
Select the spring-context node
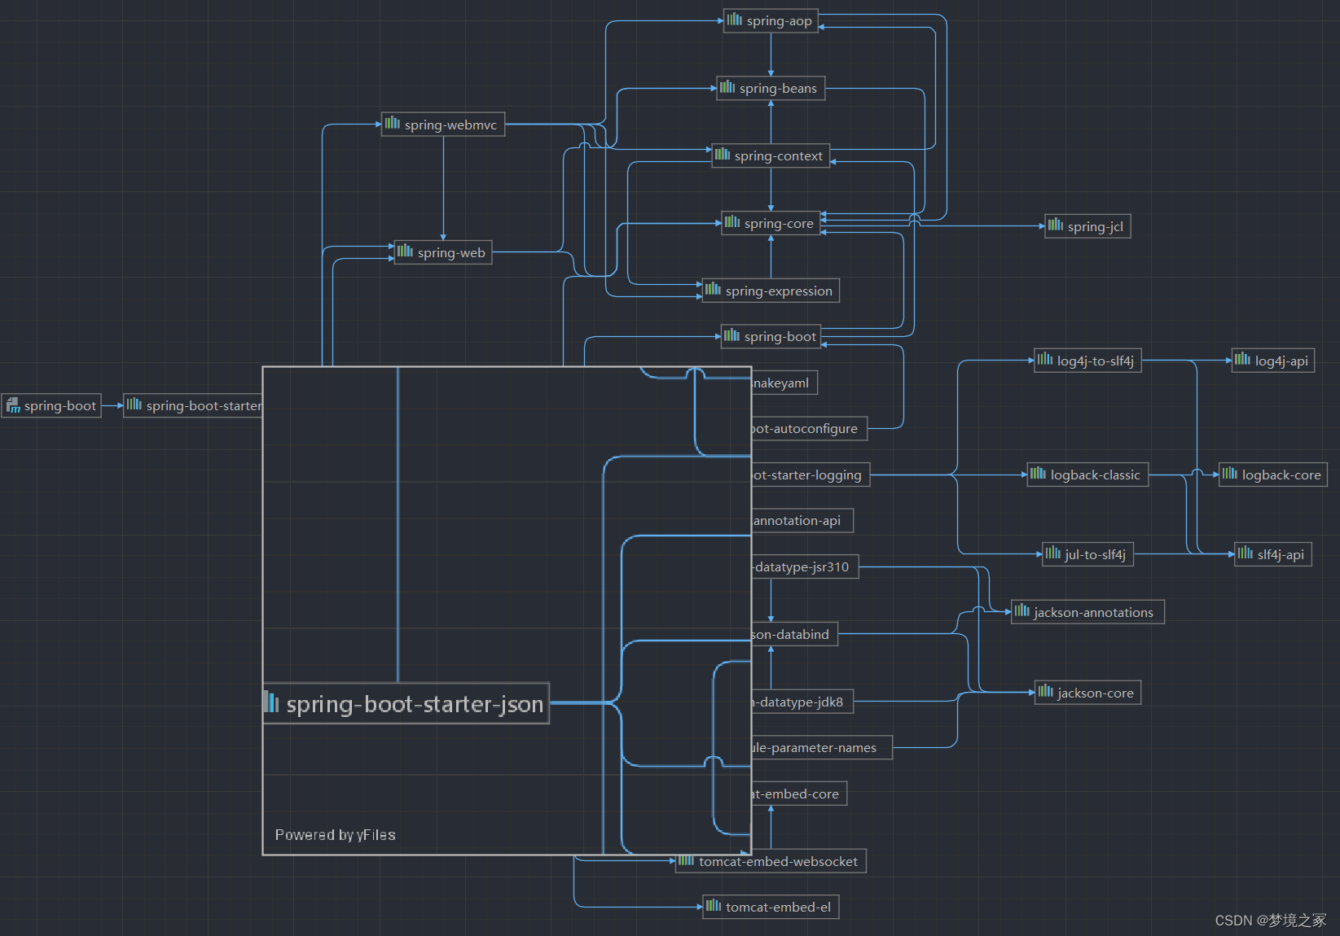tap(771, 155)
